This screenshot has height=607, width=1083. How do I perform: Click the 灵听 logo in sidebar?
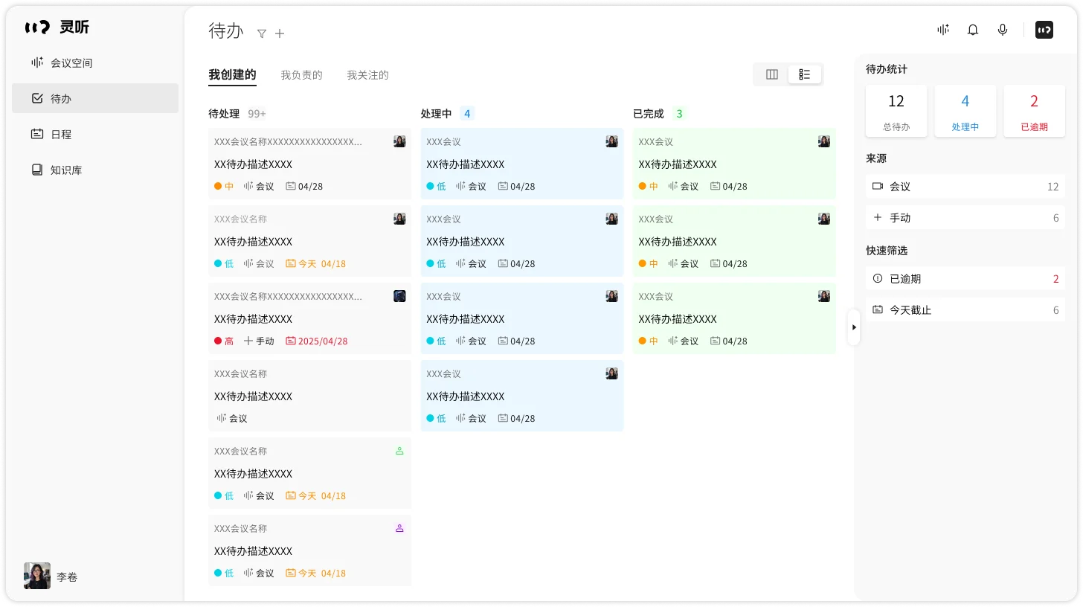pos(57,28)
